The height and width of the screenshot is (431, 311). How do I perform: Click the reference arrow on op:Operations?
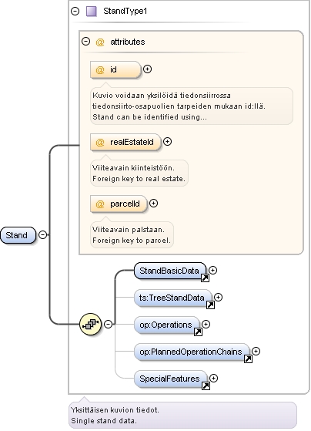pos(198,332)
